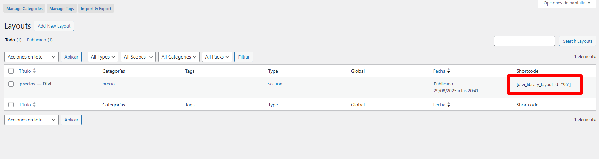
Task: Expand the All Packs dropdown
Action: tap(217, 57)
